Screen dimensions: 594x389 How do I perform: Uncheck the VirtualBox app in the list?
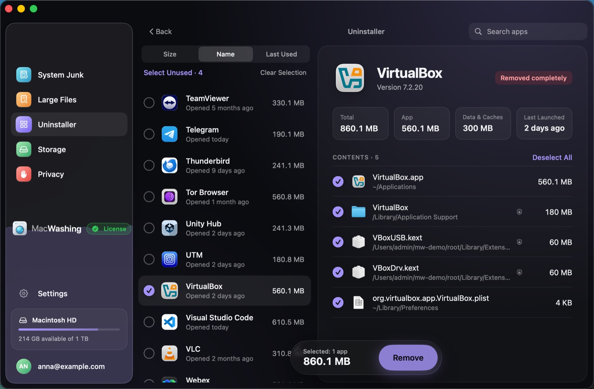click(x=149, y=291)
